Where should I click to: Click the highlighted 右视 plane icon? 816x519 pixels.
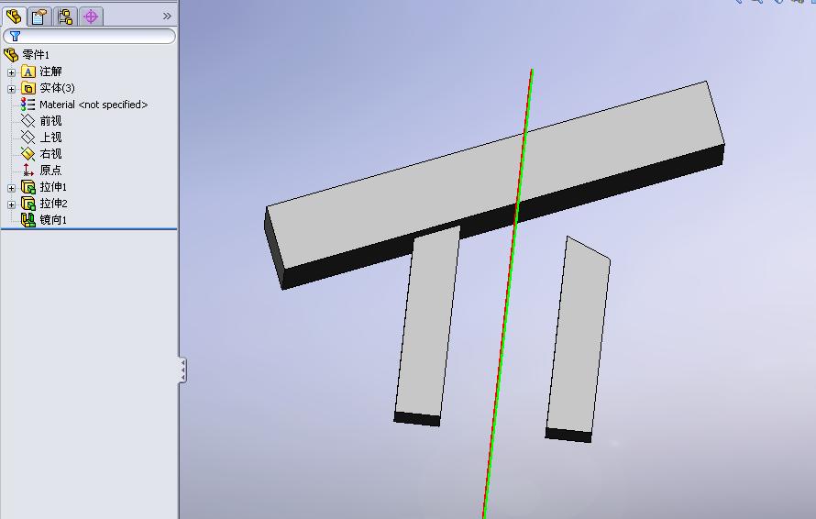coord(28,153)
